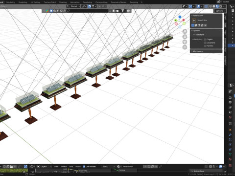This screenshot has height=176, width=235.
Task: Open the material slot dropdown
Action: point(109,167)
